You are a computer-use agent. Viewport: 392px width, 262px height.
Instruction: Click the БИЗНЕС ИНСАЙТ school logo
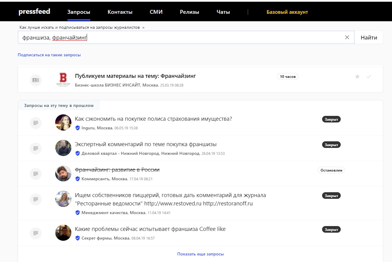click(63, 80)
